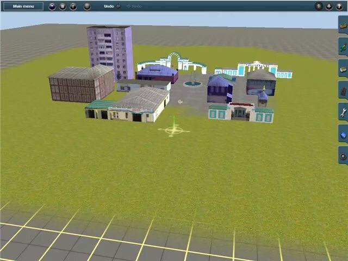This screenshot has width=348, height=261.
Task: Click the blue round toolbar button beside Main menu
Action: click(x=52, y=7)
